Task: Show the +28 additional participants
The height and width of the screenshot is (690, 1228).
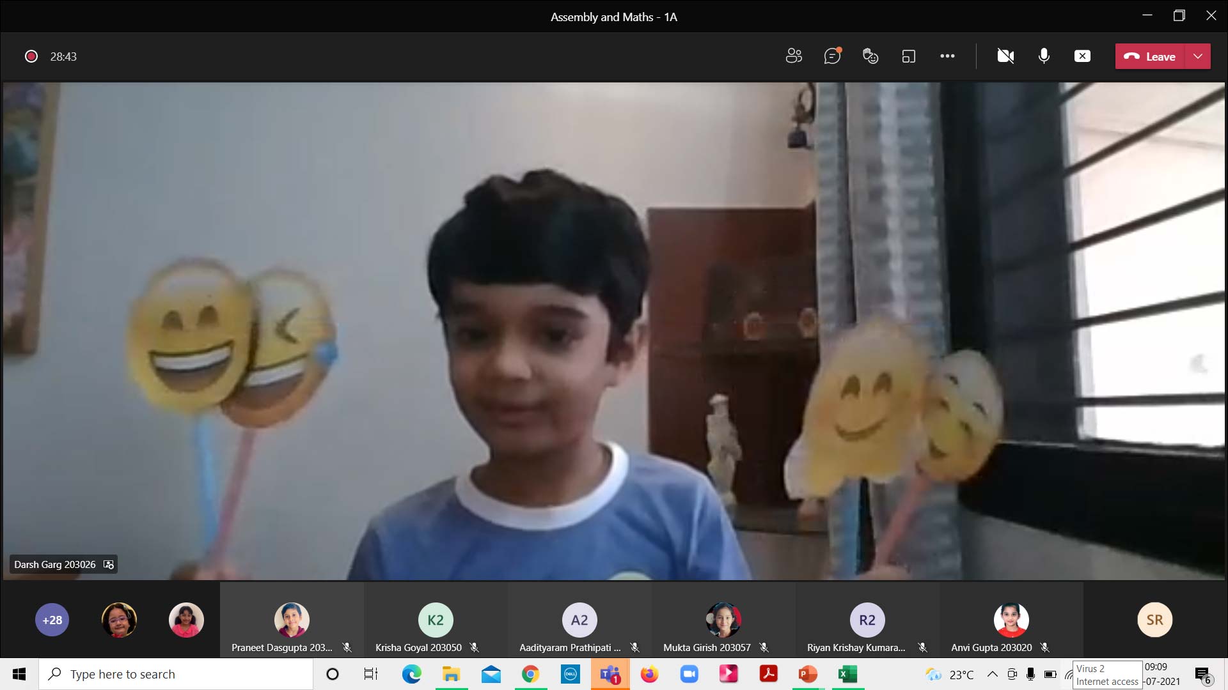Action: tap(52, 620)
